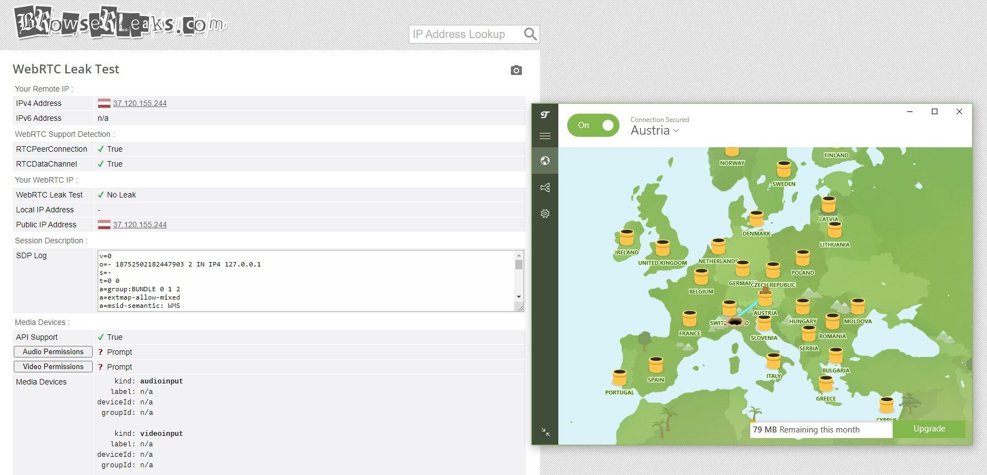Select the Poland tunnel on map
This screenshot has height=475, width=987.
click(803, 258)
